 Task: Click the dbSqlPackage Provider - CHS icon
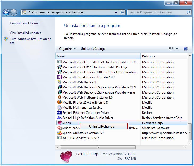[x=60, y=87]
